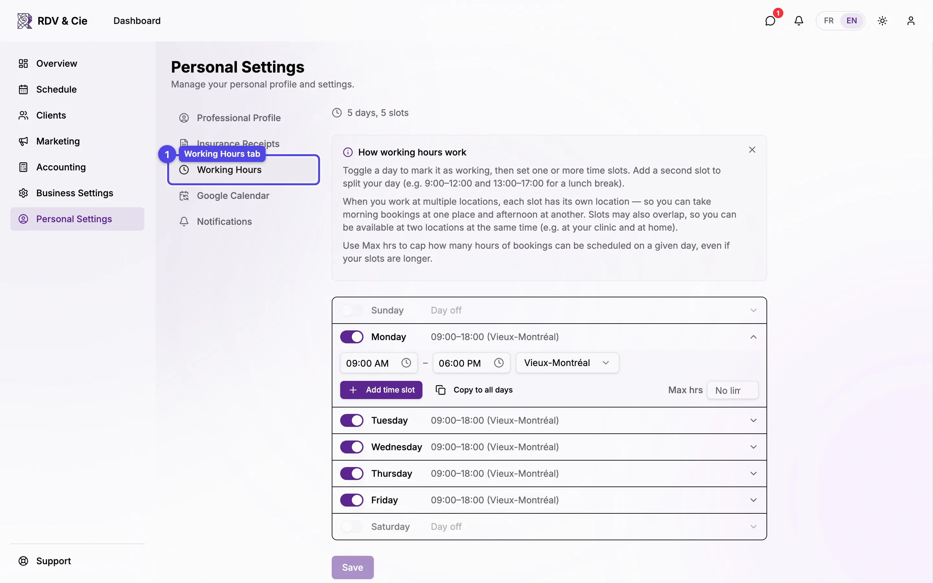Image resolution: width=933 pixels, height=583 pixels.
Task: Go to Clients in the sidebar
Action: (x=77, y=115)
